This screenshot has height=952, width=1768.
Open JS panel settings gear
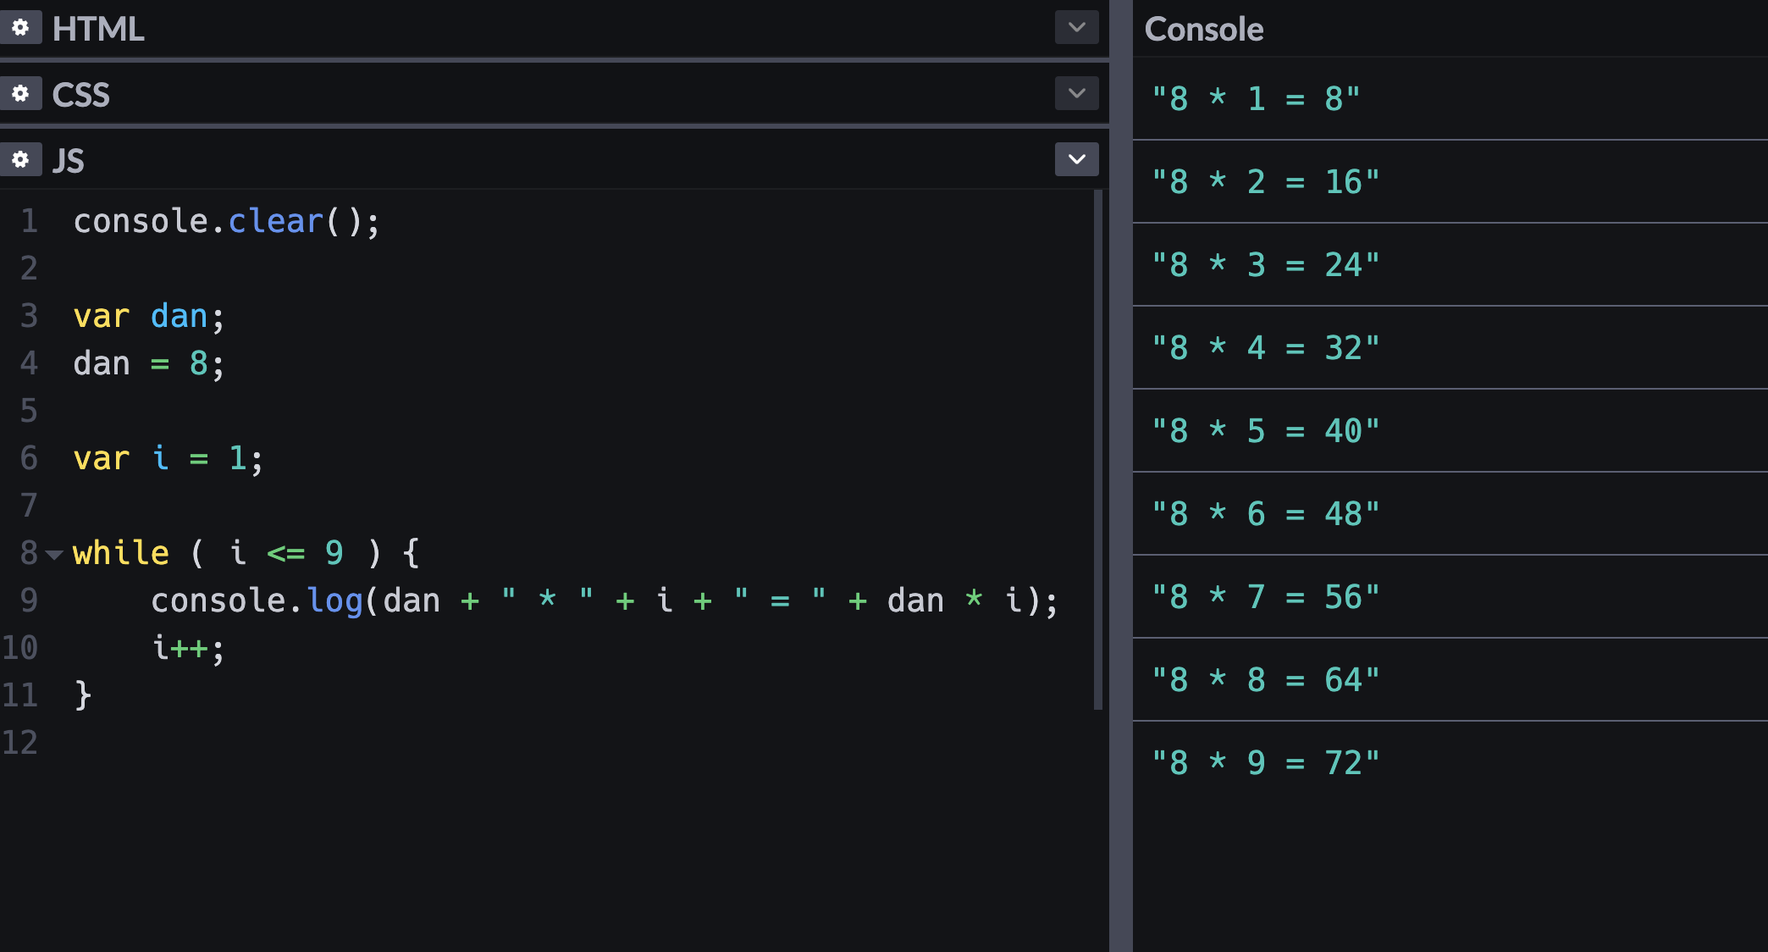tap(20, 159)
